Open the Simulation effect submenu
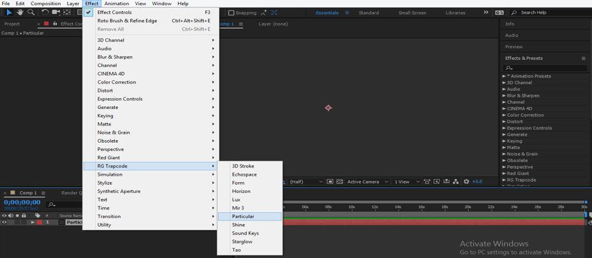Viewport: 592px width, 258px height. point(151,175)
